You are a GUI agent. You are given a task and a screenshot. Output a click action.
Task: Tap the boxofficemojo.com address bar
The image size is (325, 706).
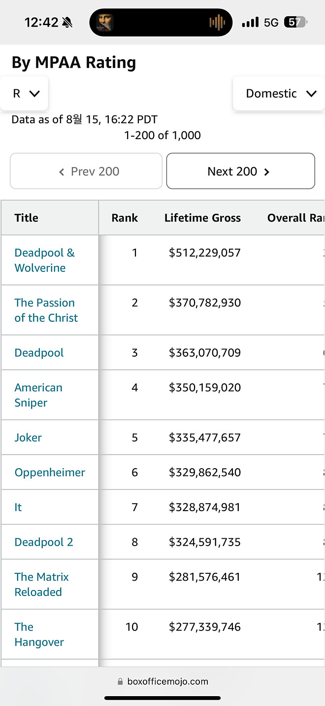[167, 681]
